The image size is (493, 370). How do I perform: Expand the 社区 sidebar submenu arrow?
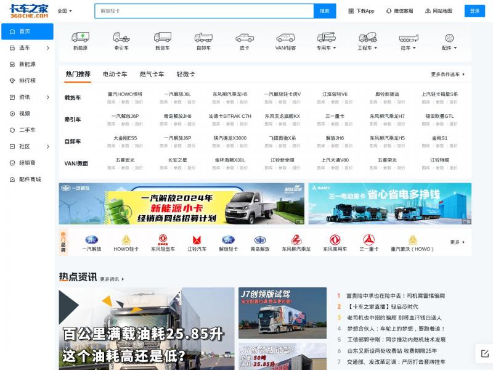(x=48, y=147)
